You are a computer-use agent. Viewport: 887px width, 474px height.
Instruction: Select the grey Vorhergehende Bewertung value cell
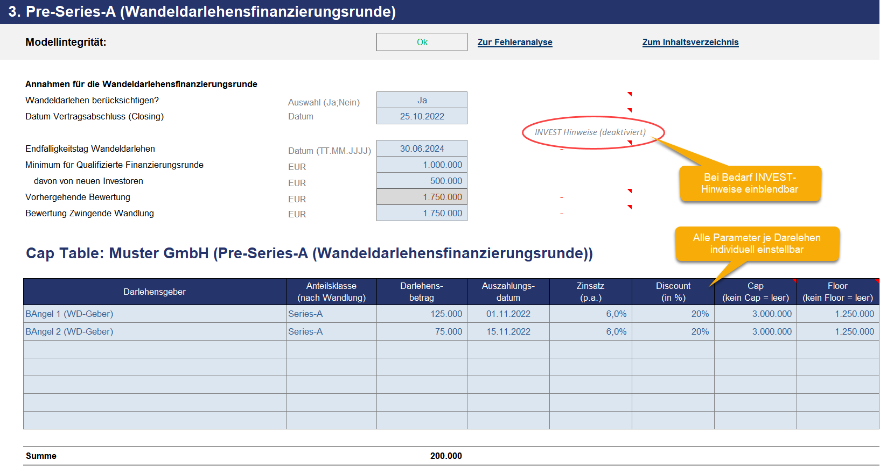point(422,197)
